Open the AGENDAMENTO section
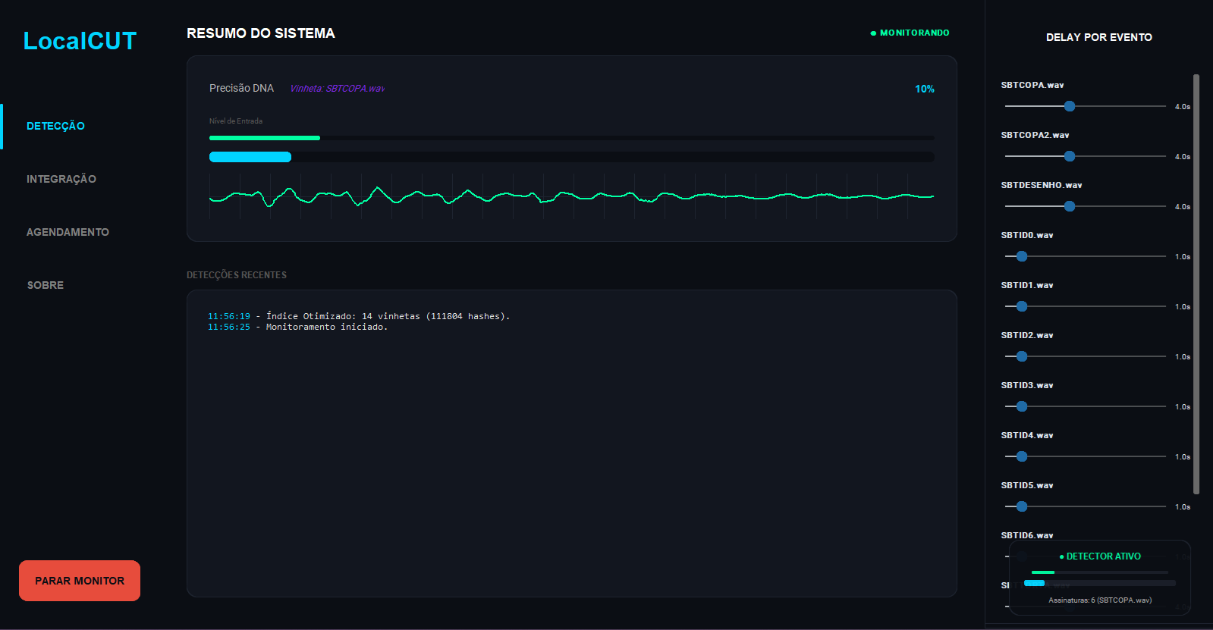The width and height of the screenshot is (1213, 630). (x=68, y=232)
